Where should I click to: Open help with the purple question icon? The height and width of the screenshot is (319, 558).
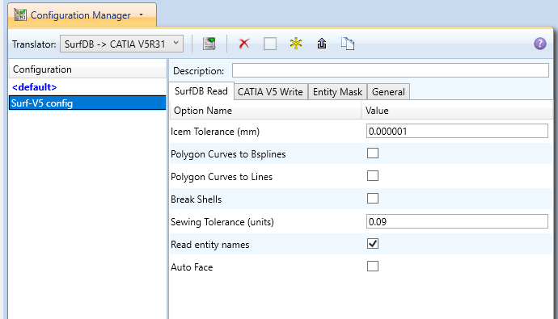pyautogui.click(x=540, y=44)
